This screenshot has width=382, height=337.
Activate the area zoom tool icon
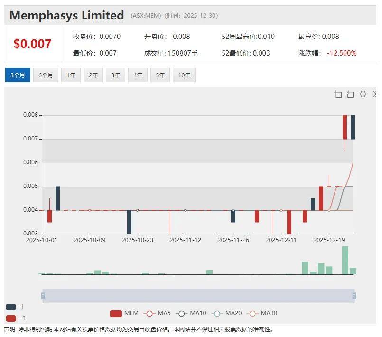tap(338, 94)
